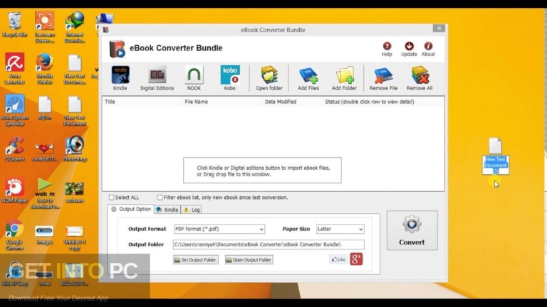Click the Google Plus share icon
This screenshot has height=307, width=547.
[356, 259]
